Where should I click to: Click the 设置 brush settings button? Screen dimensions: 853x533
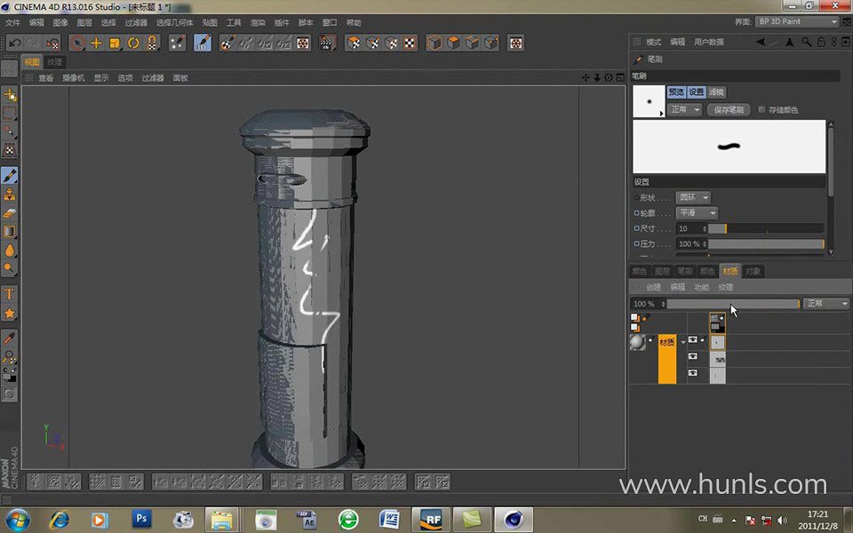click(x=697, y=92)
